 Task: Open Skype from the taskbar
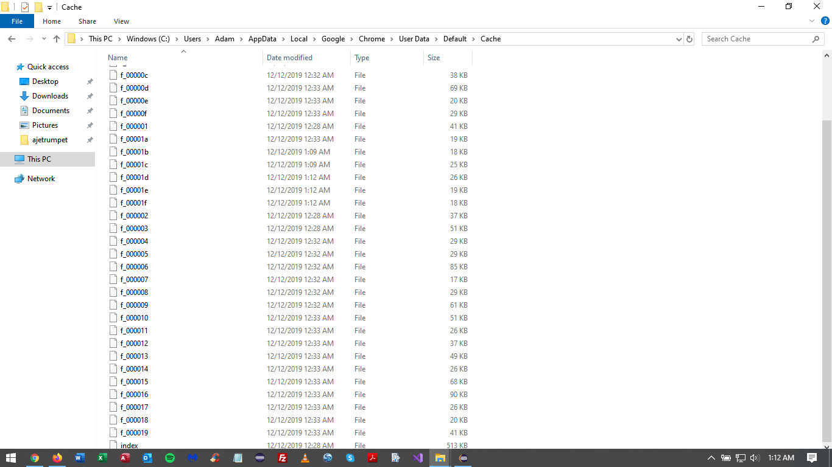350,458
